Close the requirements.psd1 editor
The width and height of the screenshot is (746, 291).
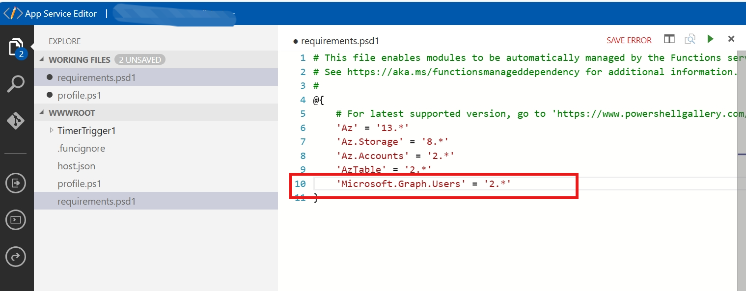pyautogui.click(x=731, y=39)
